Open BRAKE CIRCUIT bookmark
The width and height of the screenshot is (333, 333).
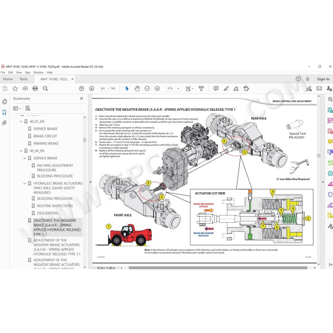pyautogui.click(x=45, y=136)
